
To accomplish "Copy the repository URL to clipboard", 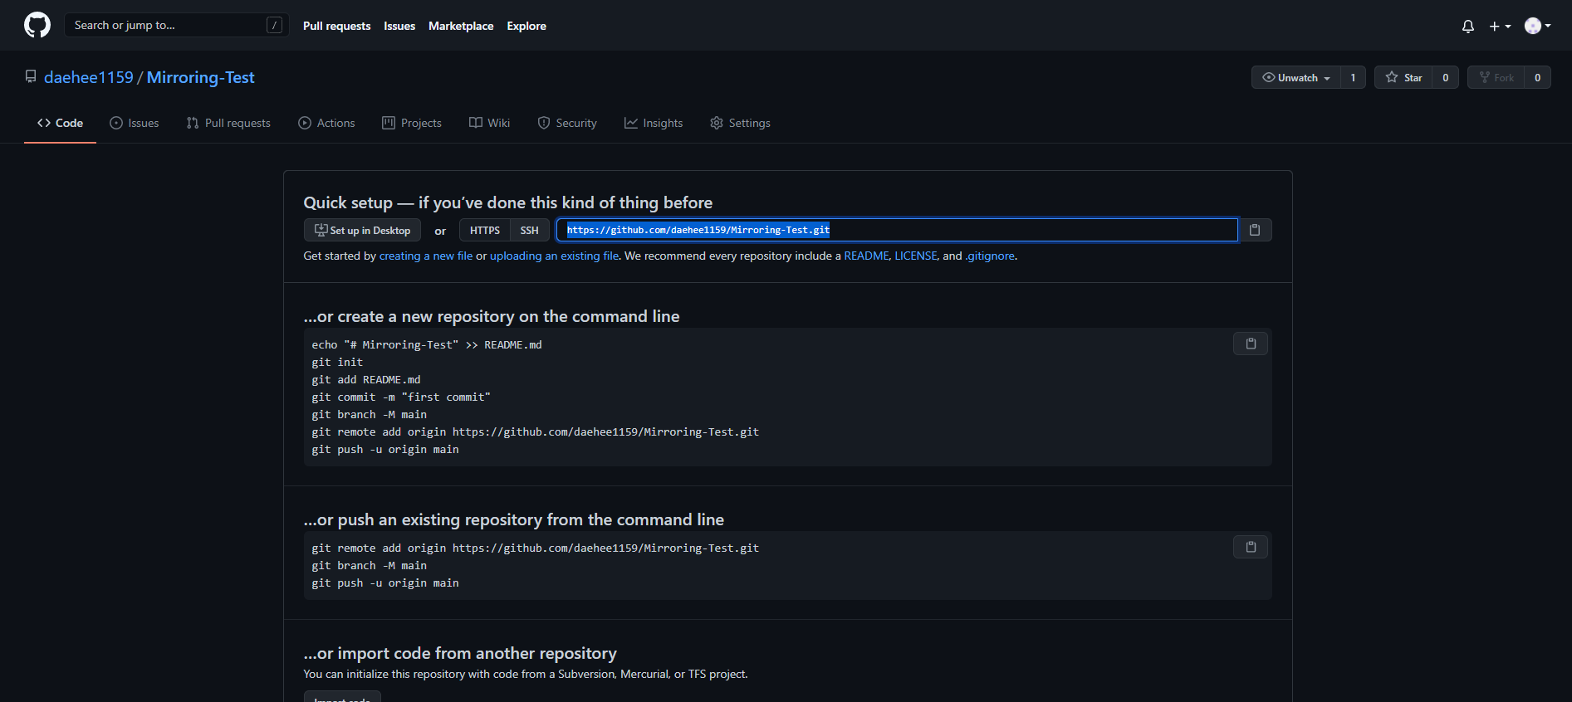I will click(1255, 230).
